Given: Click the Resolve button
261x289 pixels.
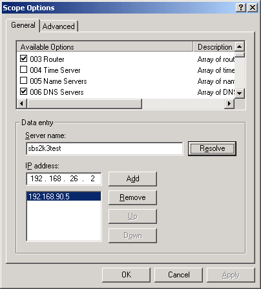Looking at the screenshot, I should click(x=212, y=148).
